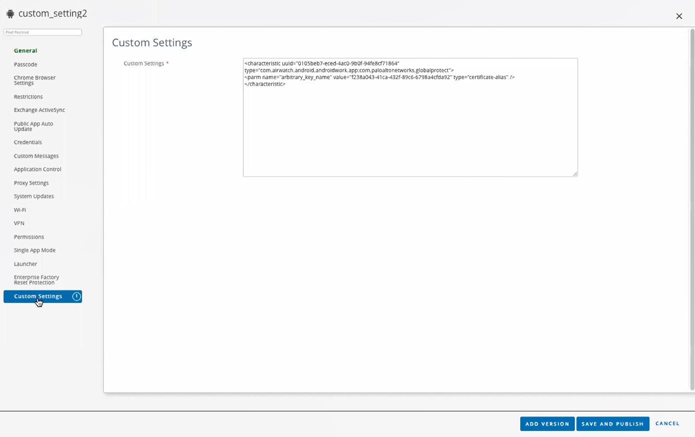Open the Application Control payload

[x=37, y=169]
